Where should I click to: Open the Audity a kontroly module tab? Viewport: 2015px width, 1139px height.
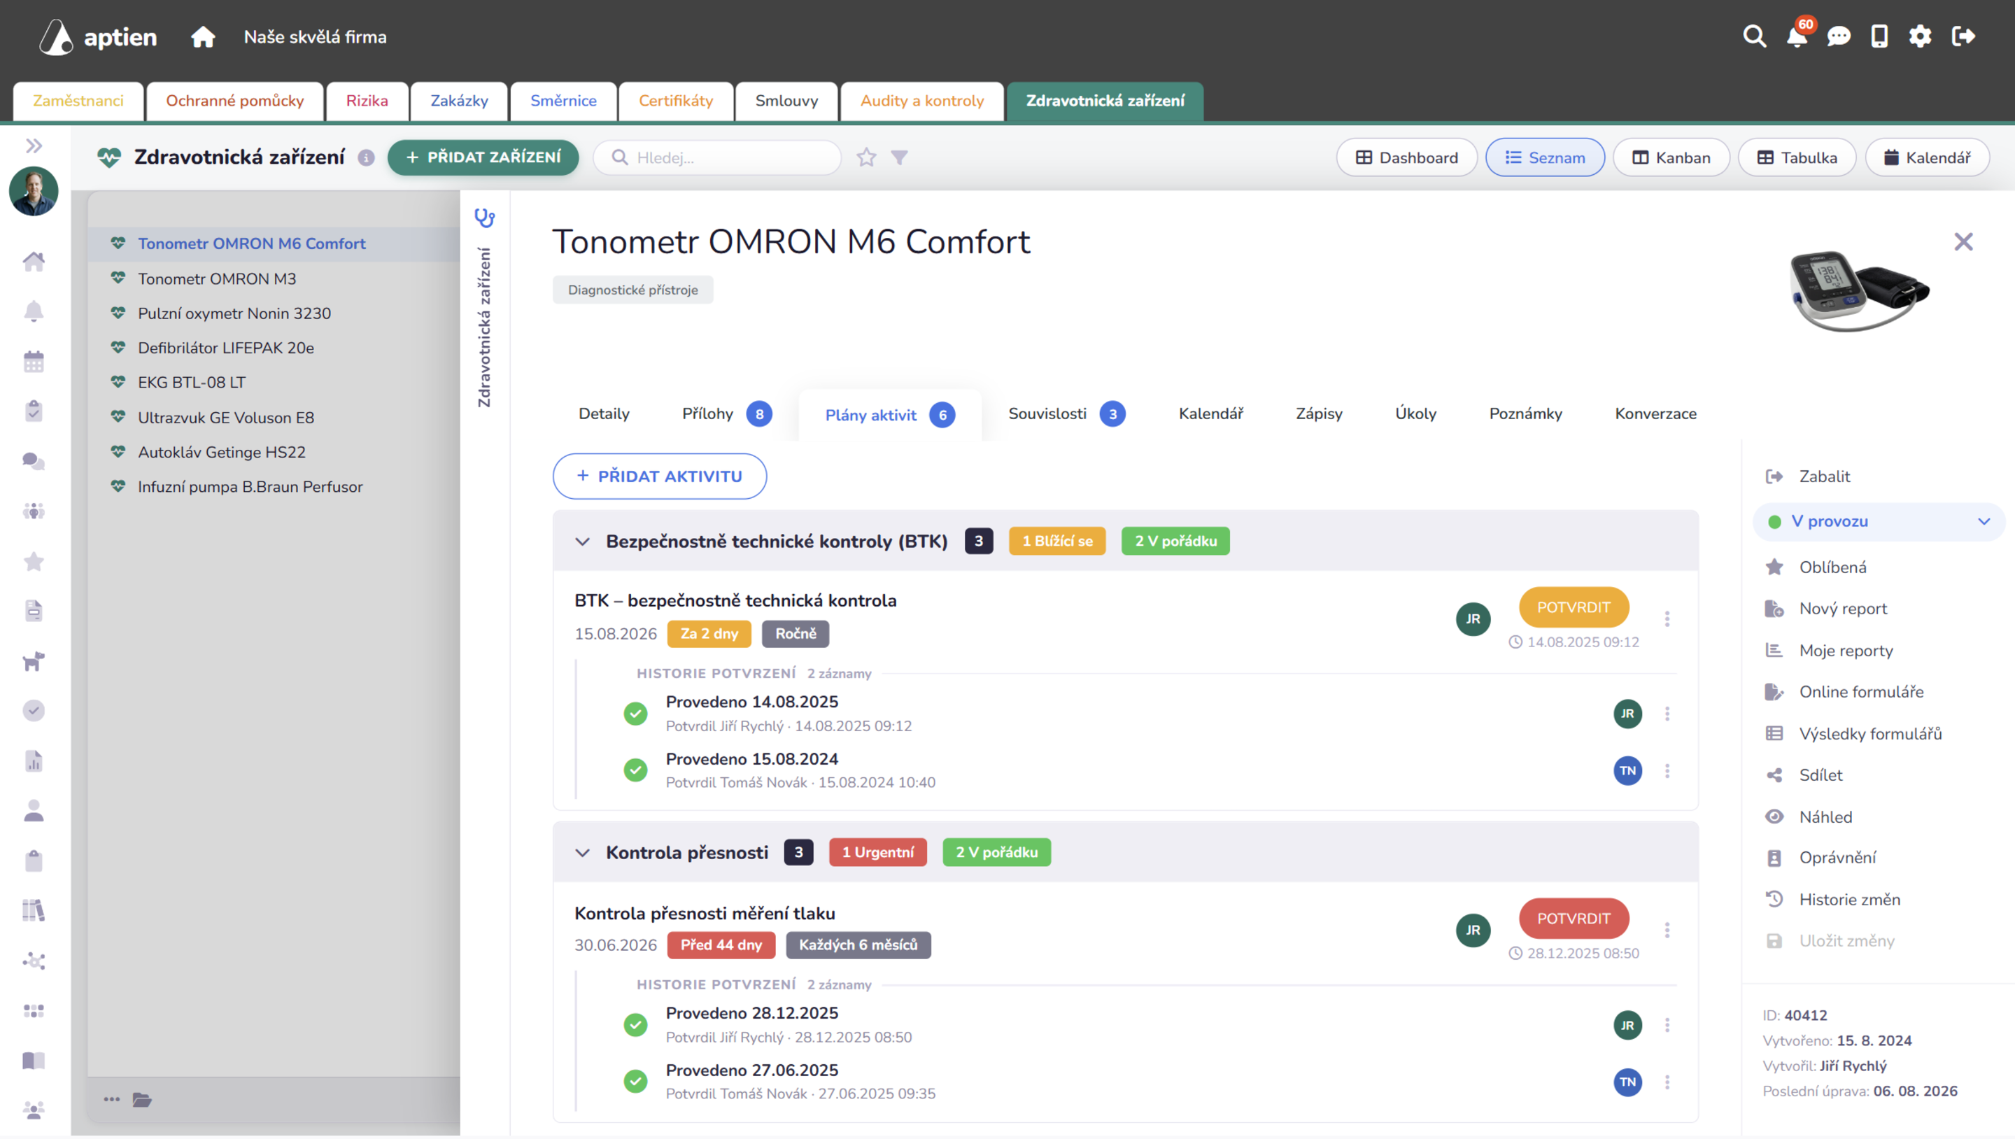[922, 101]
